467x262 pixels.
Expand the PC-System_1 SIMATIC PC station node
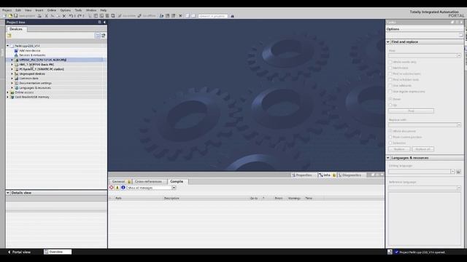point(12,69)
